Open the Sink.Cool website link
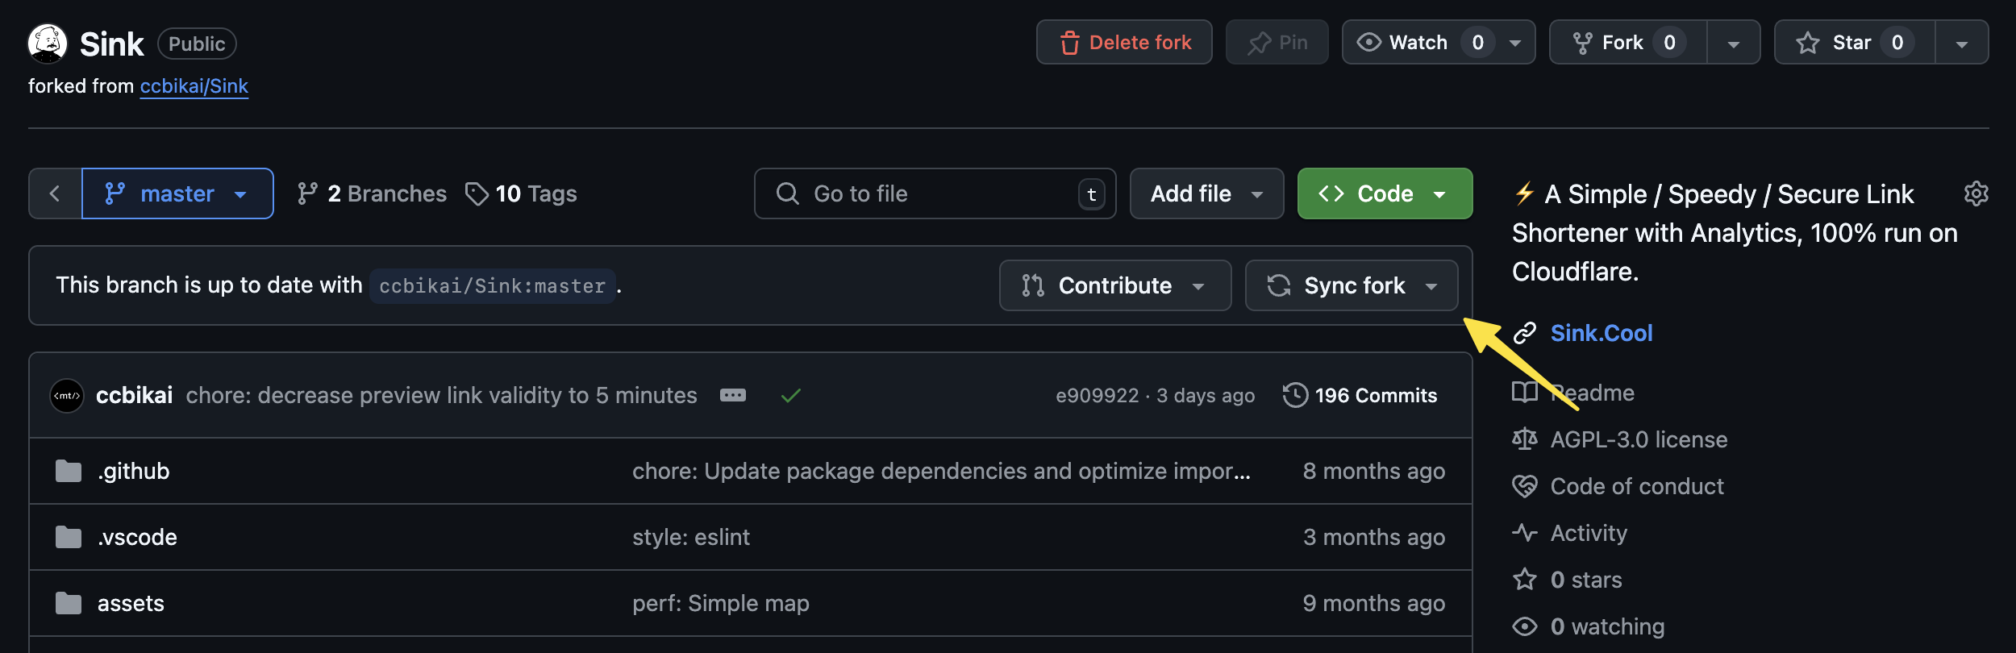2016x653 pixels. coord(1602,333)
